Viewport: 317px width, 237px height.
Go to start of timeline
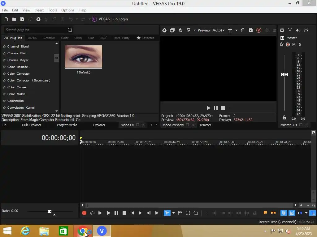(132, 213)
